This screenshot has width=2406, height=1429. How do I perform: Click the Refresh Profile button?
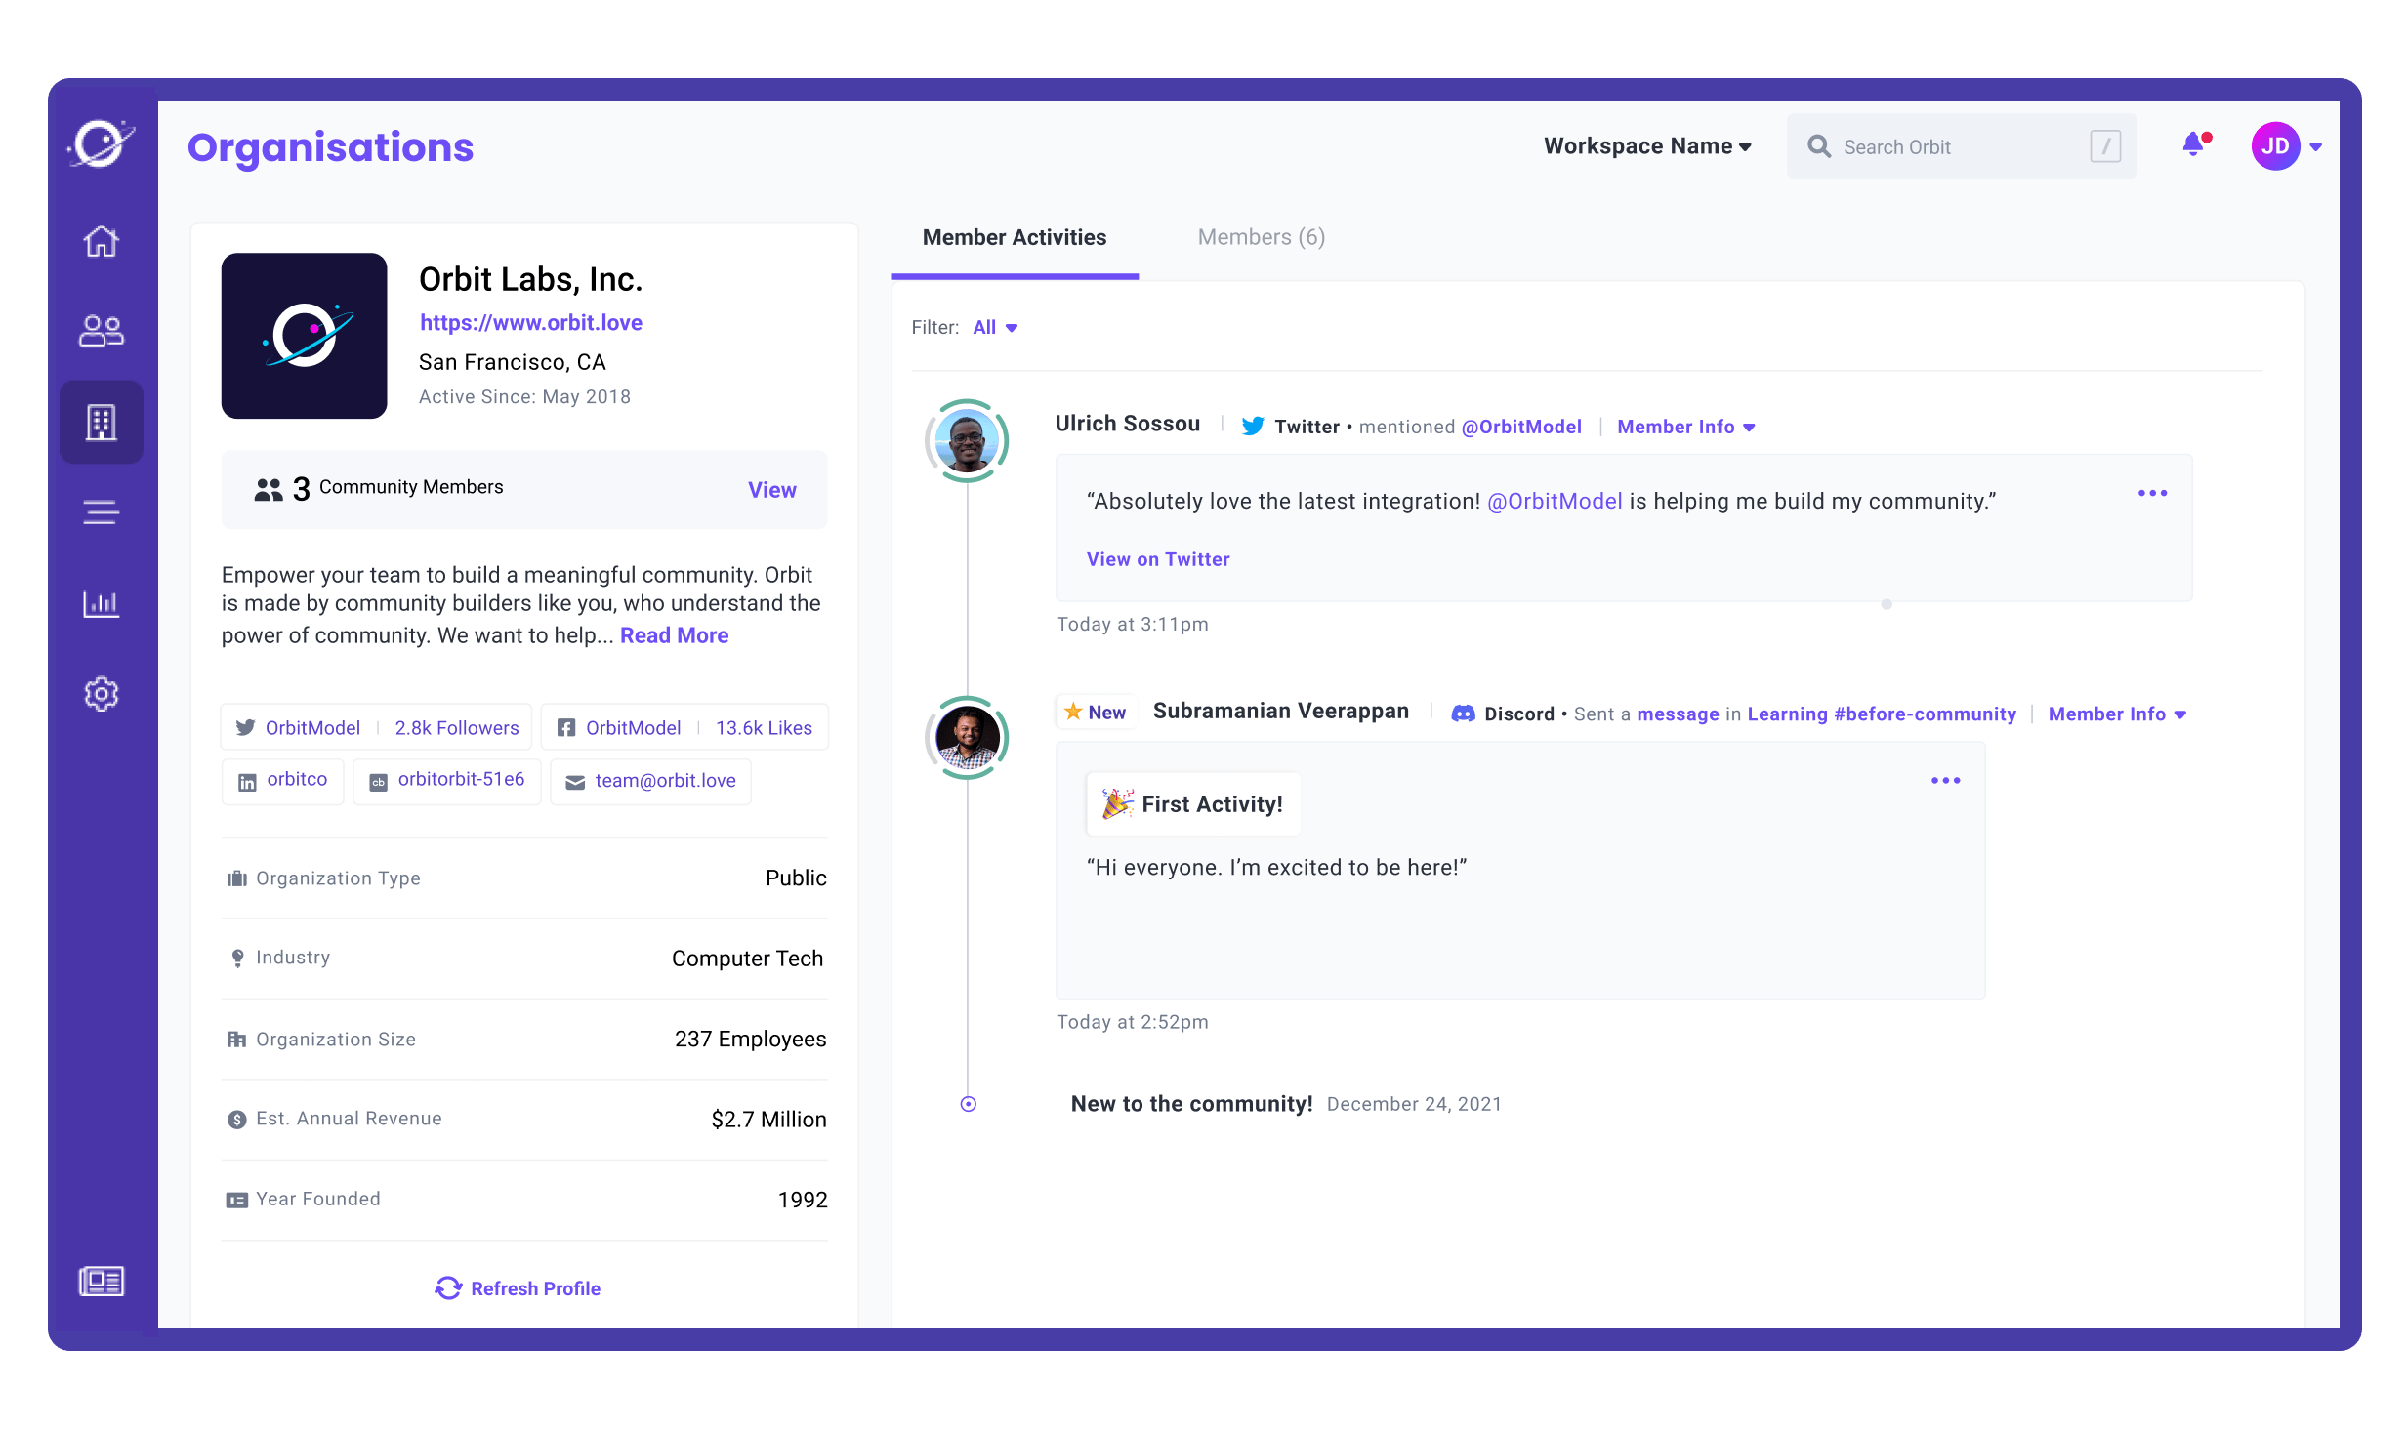519,1288
